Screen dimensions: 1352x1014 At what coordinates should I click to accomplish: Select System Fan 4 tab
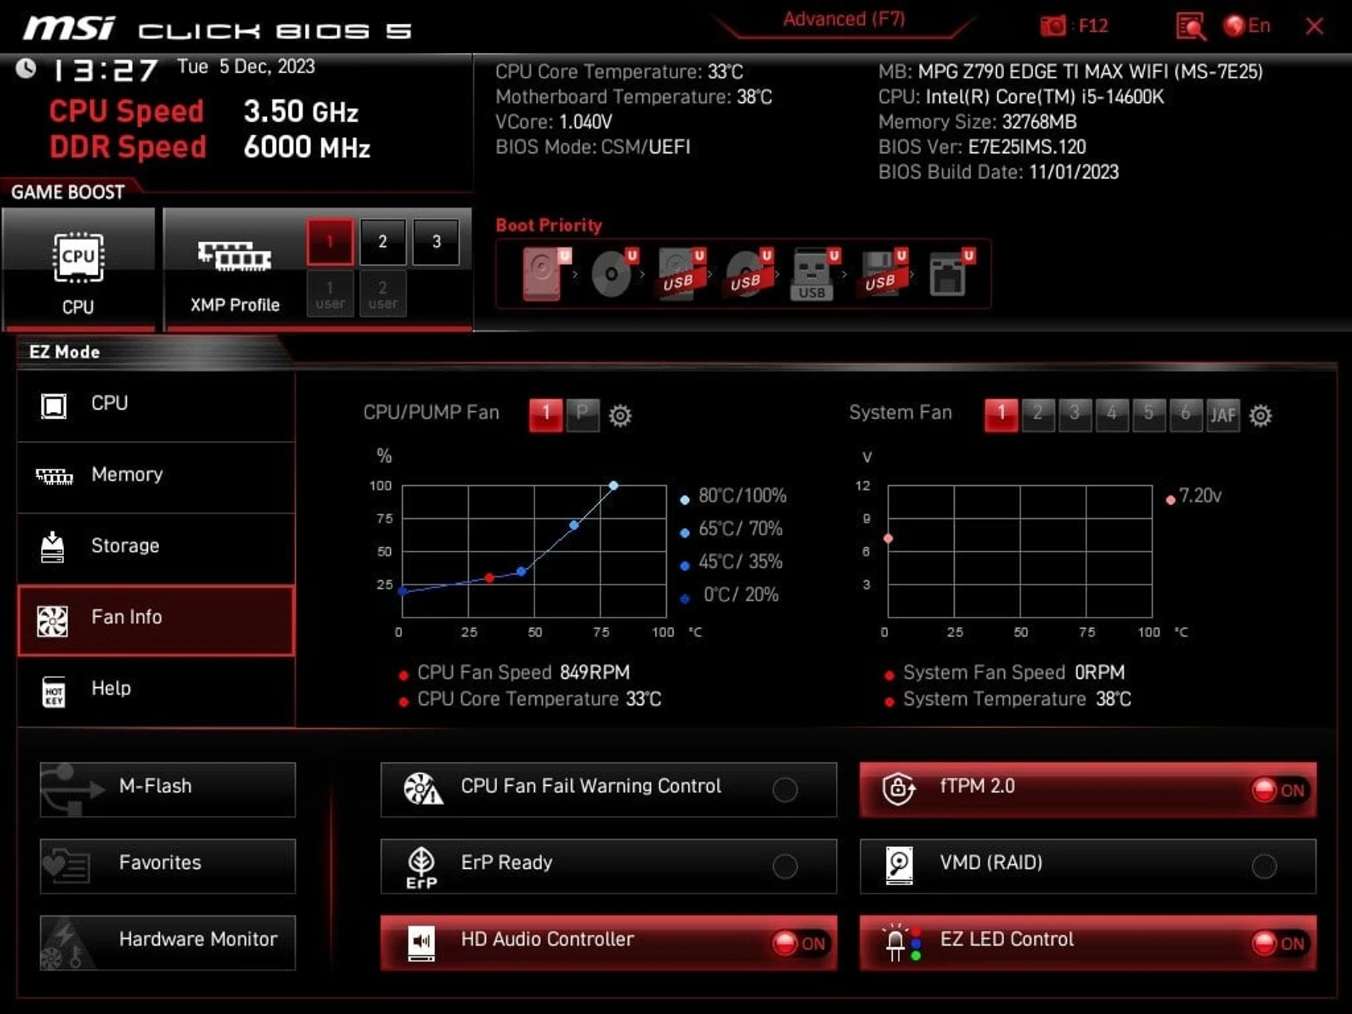1112,415
